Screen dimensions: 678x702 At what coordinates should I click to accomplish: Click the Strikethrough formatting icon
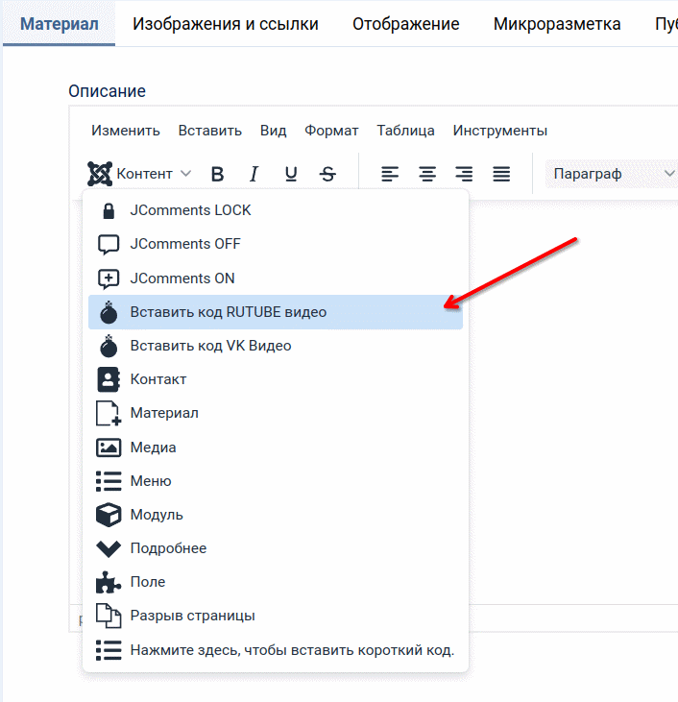point(327,174)
